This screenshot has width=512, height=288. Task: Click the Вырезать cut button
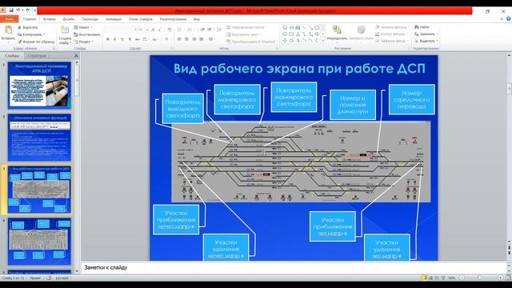(x=28, y=27)
